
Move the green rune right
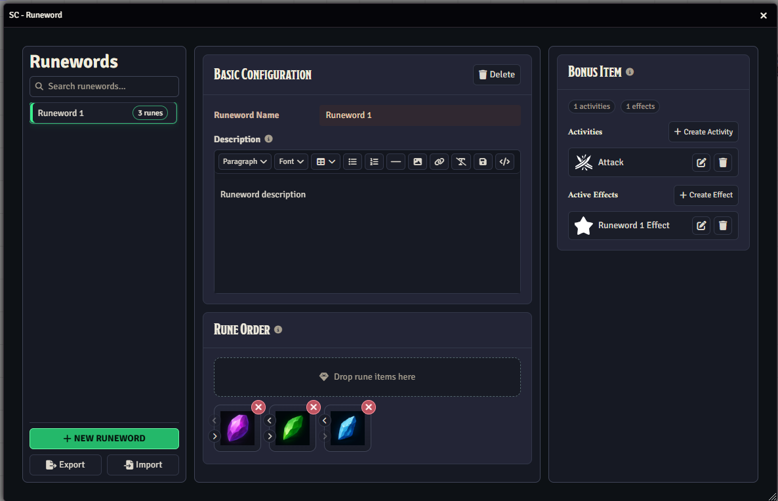270,437
